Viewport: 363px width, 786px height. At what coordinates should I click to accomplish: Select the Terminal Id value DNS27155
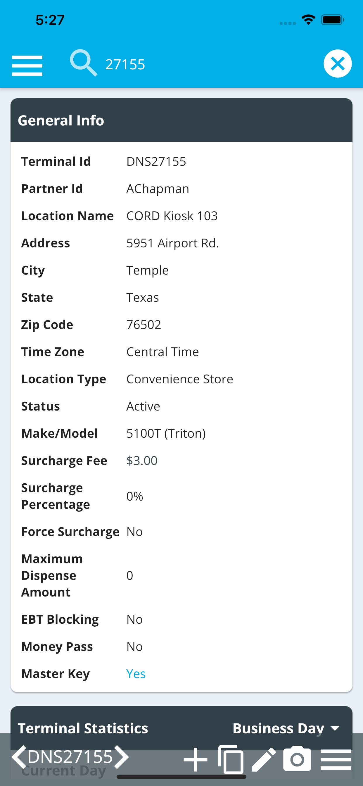point(156,162)
